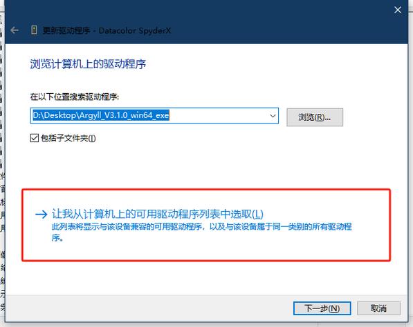Click the 更新驱动程序 - Datacolor SpyderX title text
Image resolution: width=413 pixels, height=327 pixels.
107,30
